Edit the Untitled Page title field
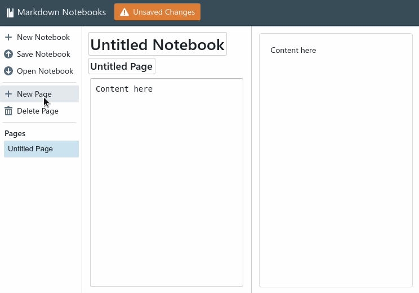Viewport: 419px width, 293px height. click(122, 66)
